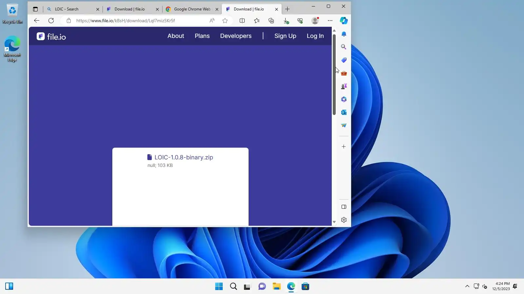This screenshot has width=524, height=294.
Task: Open the sidebar Tools toolbox
Action: point(344,73)
